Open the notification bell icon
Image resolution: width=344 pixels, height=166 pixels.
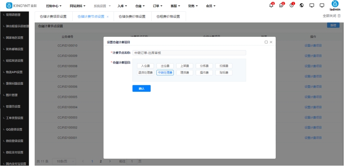[x=271, y=6]
